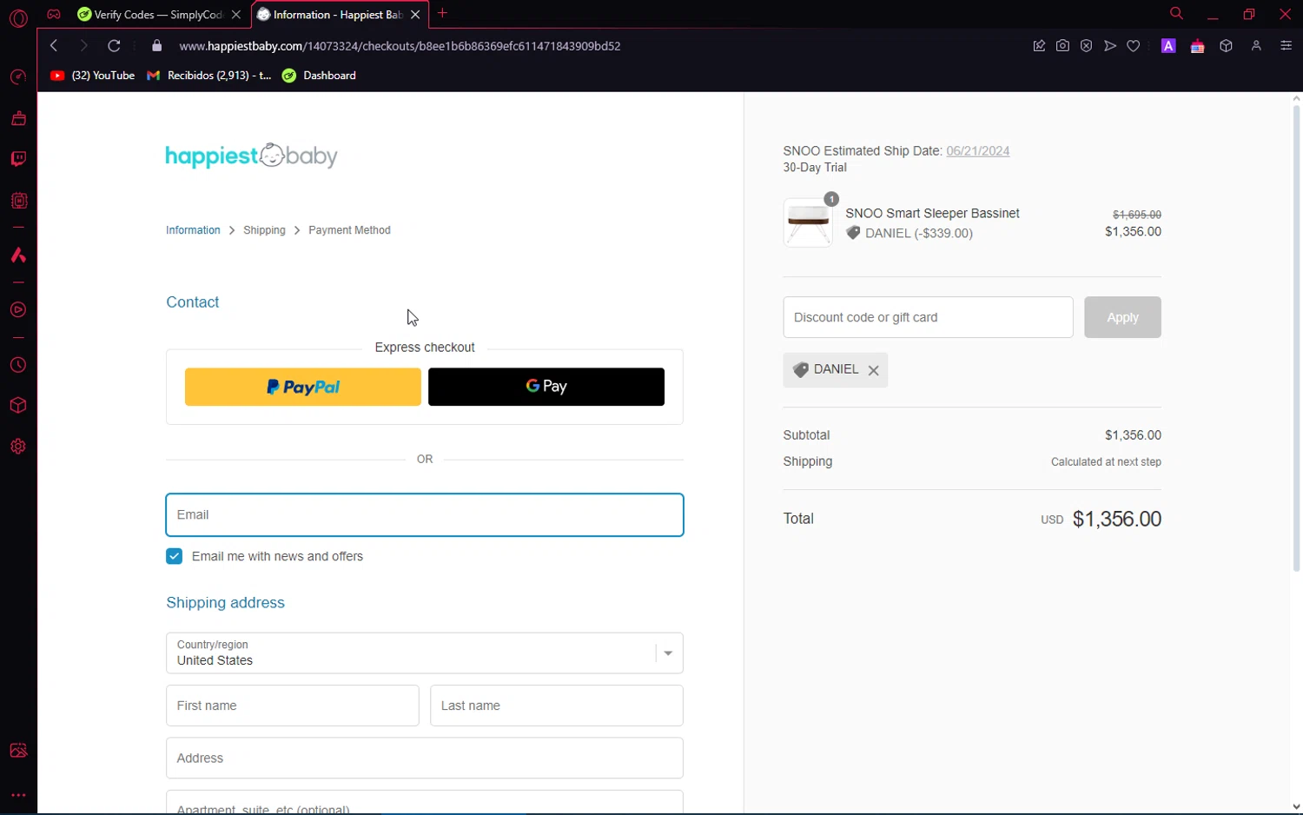Image resolution: width=1303 pixels, height=815 pixels.
Task: Check out with Google Pay button
Action: point(546,387)
